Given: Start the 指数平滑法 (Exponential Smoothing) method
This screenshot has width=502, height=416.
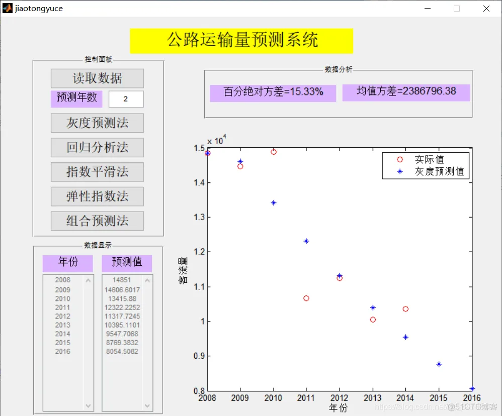Looking at the screenshot, I should (97, 172).
